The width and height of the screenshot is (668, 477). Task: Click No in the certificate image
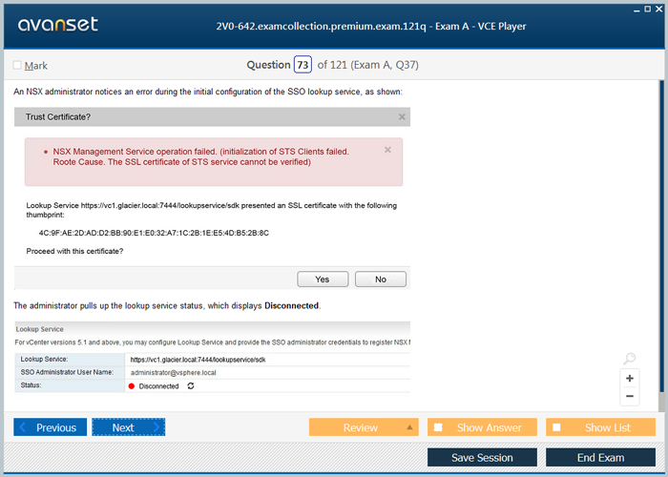click(380, 280)
